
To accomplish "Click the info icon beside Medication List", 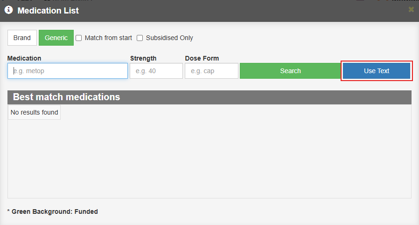I will pyautogui.click(x=8, y=10).
